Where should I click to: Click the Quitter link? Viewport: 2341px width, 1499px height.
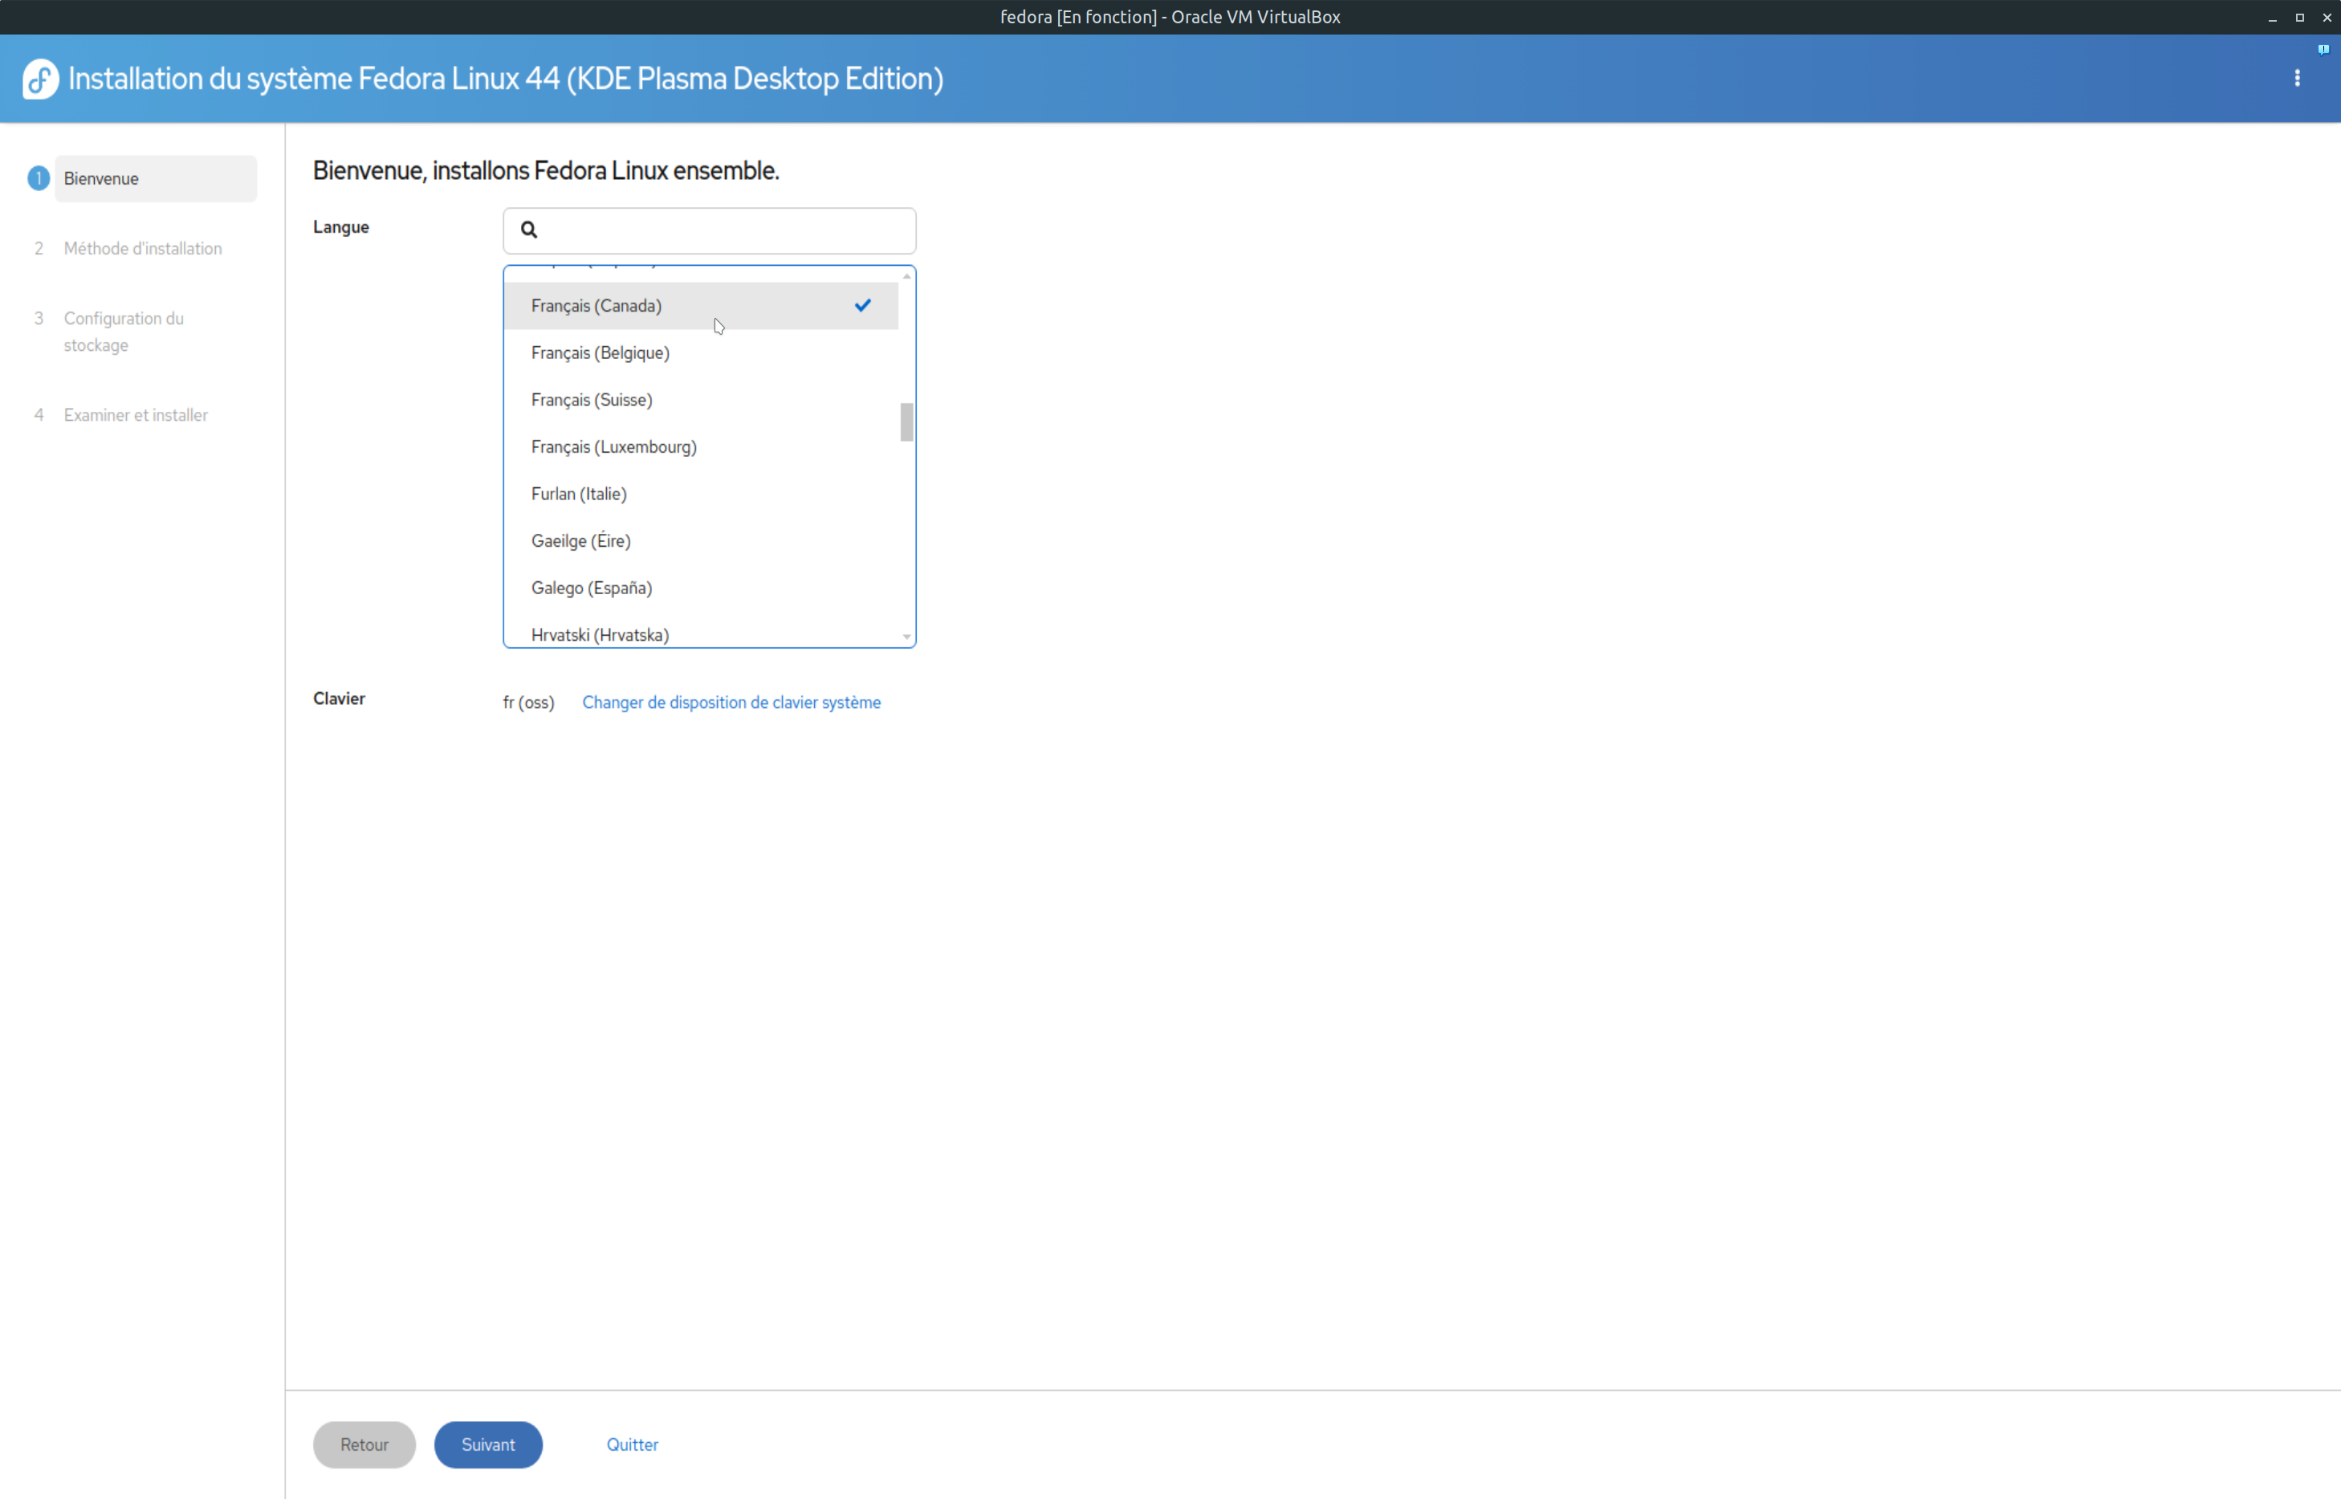pos(633,1444)
